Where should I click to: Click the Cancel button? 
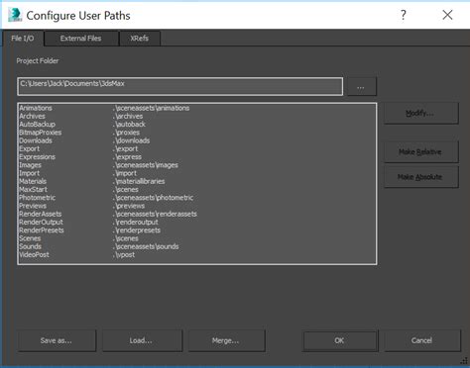[422, 340]
